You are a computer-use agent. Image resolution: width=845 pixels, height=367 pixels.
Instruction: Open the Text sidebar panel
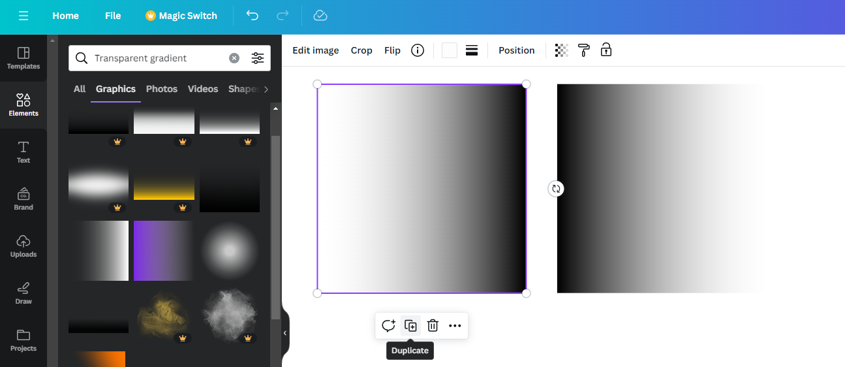pyautogui.click(x=23, y=152)
